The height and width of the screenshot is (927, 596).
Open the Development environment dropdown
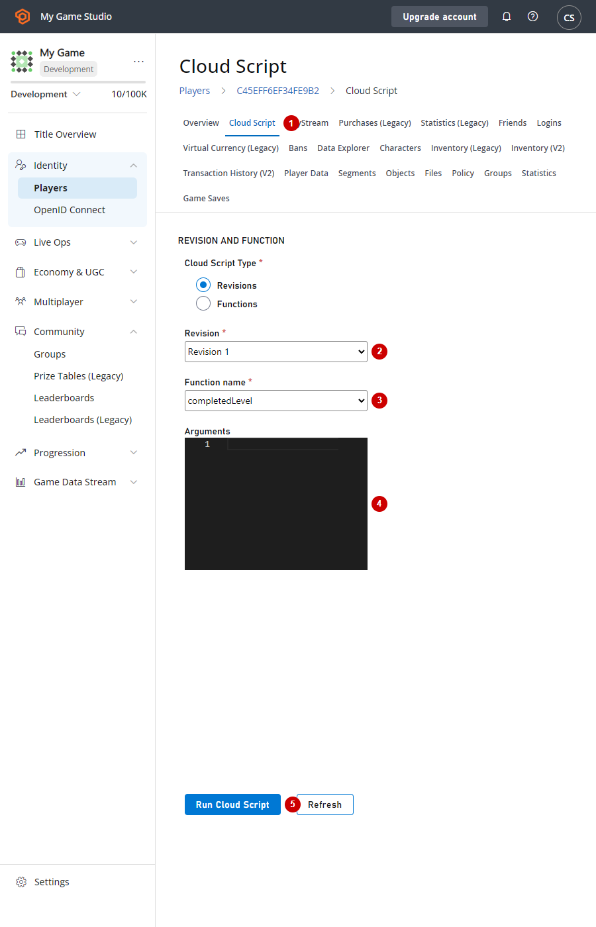click(x=46, y=94)
